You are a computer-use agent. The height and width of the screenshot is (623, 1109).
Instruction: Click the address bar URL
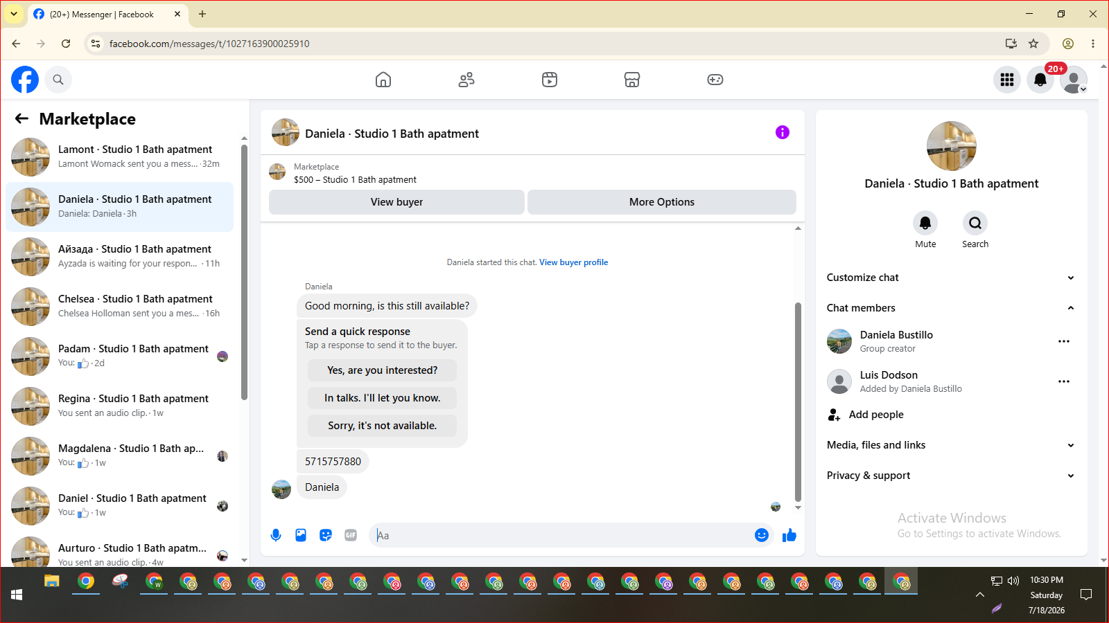(x=209, y=44)
